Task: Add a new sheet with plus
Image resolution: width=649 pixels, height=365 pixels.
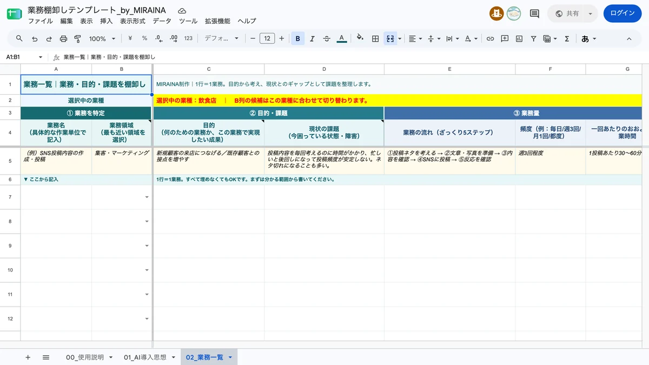Action: [28, 357]
